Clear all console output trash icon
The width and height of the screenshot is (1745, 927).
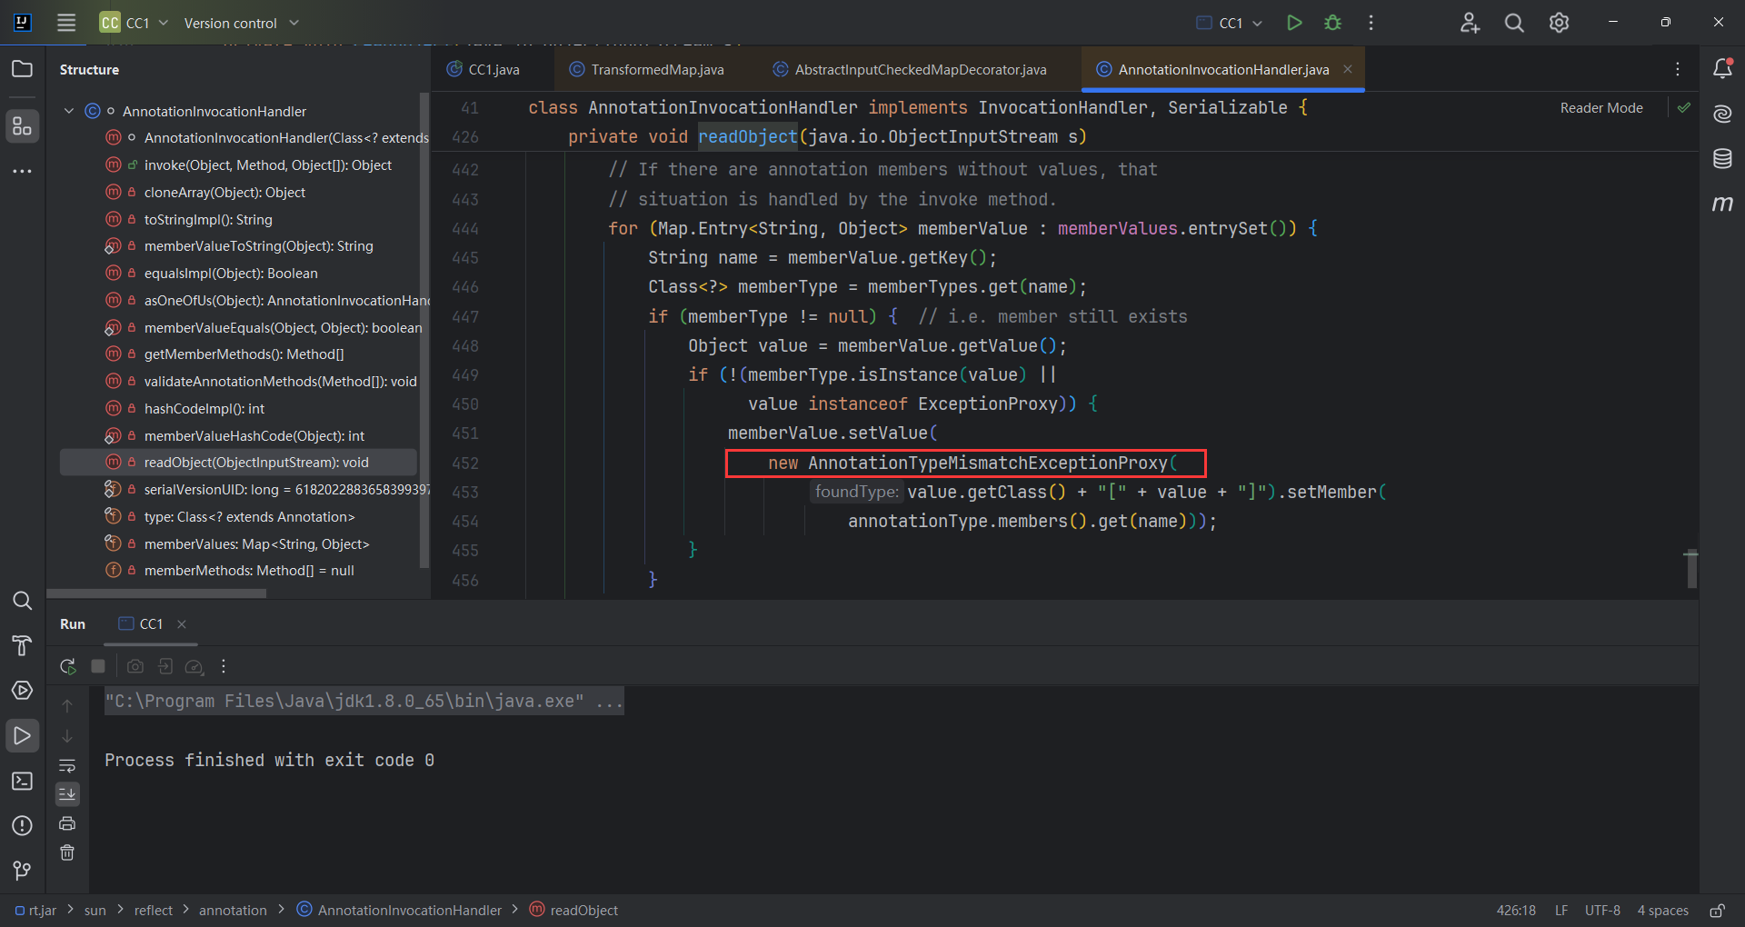pos(67,852)
